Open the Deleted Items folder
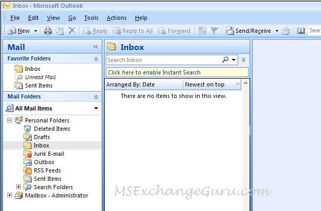 point(52,129)
